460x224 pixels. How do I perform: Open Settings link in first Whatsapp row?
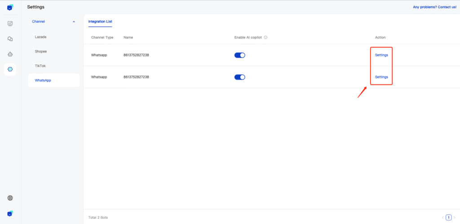pyautogui.click(x=381, y=55)
